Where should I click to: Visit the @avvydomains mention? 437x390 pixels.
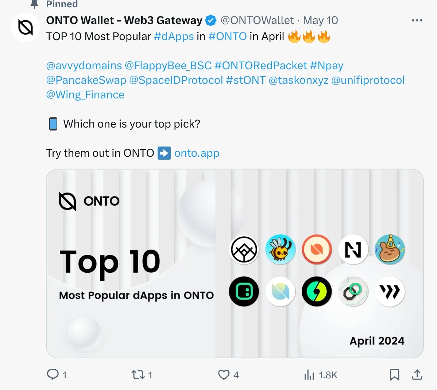(x=84, y=66)
